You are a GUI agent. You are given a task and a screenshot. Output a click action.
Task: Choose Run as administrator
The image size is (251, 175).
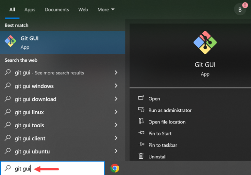(x=170, y=110)
